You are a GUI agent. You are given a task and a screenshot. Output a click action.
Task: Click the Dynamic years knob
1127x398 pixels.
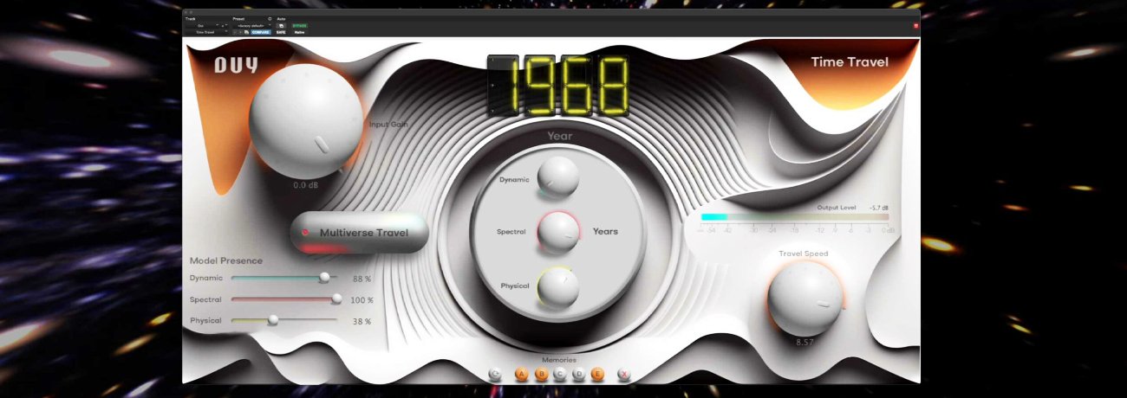click(x=558, y=177)
